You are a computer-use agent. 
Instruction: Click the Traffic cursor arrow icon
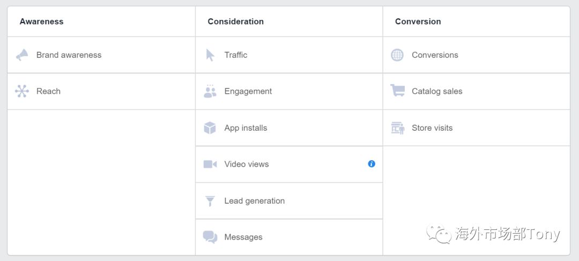(210, 55)
